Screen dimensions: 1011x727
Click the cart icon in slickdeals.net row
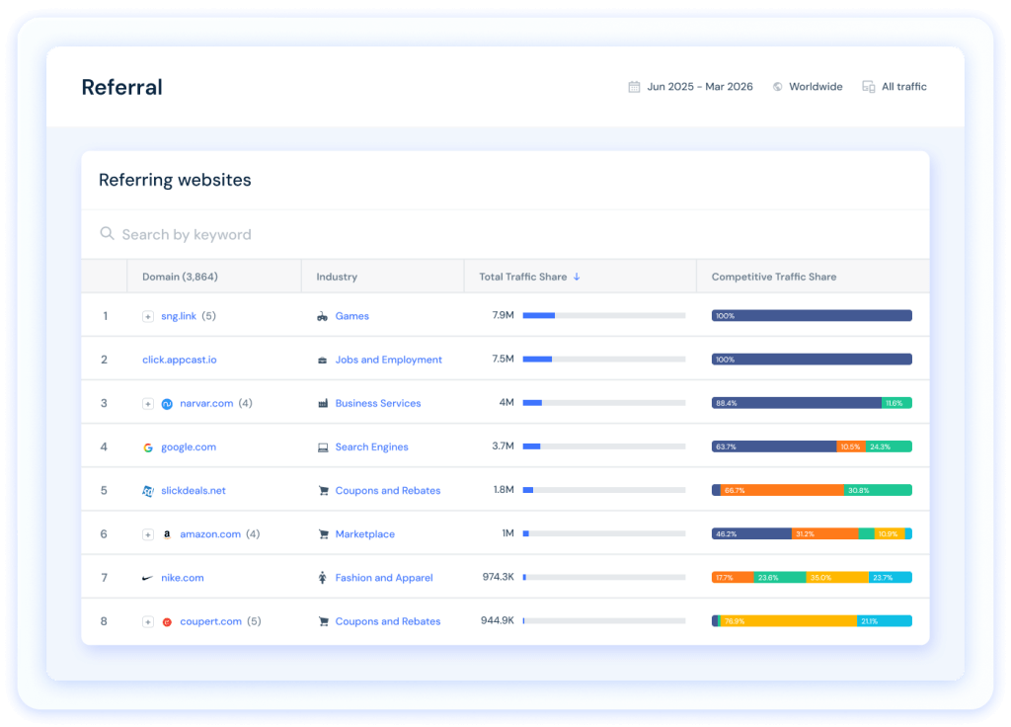(x=324, y=491)
